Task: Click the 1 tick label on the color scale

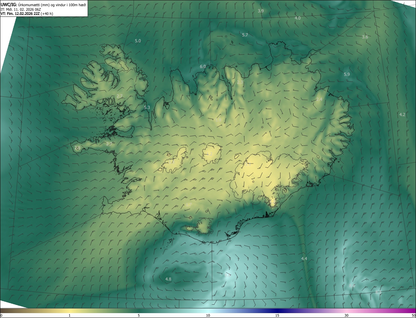Action: [70, 316]
